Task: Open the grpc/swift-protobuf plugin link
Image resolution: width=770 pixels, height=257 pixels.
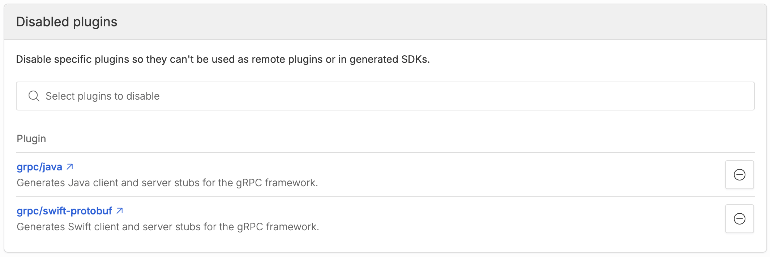Action: [x=64, y=211]
